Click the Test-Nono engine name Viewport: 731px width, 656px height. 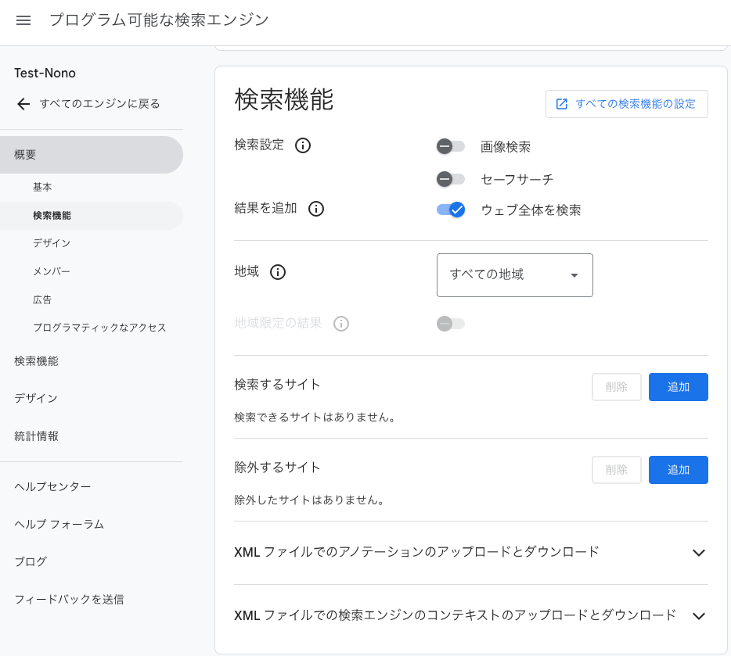[x=45, y=73]
